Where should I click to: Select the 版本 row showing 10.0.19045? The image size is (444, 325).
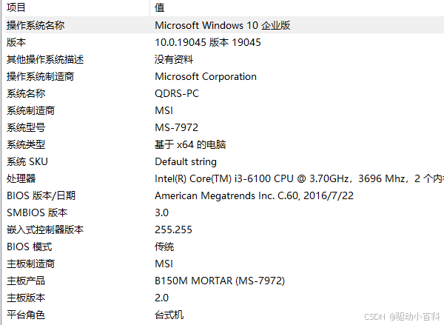click(224, 42)
